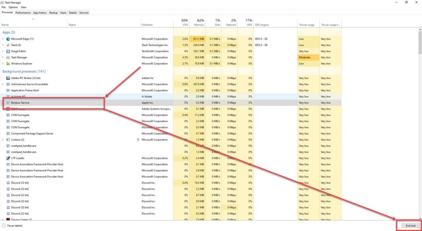
Task: Click the Adobe IPC Broker process icon
Action: [8, 78]
